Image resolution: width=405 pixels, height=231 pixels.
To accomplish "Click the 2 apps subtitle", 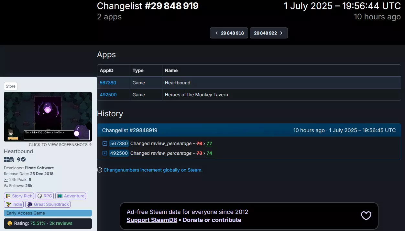I will [x=109, y=17].
